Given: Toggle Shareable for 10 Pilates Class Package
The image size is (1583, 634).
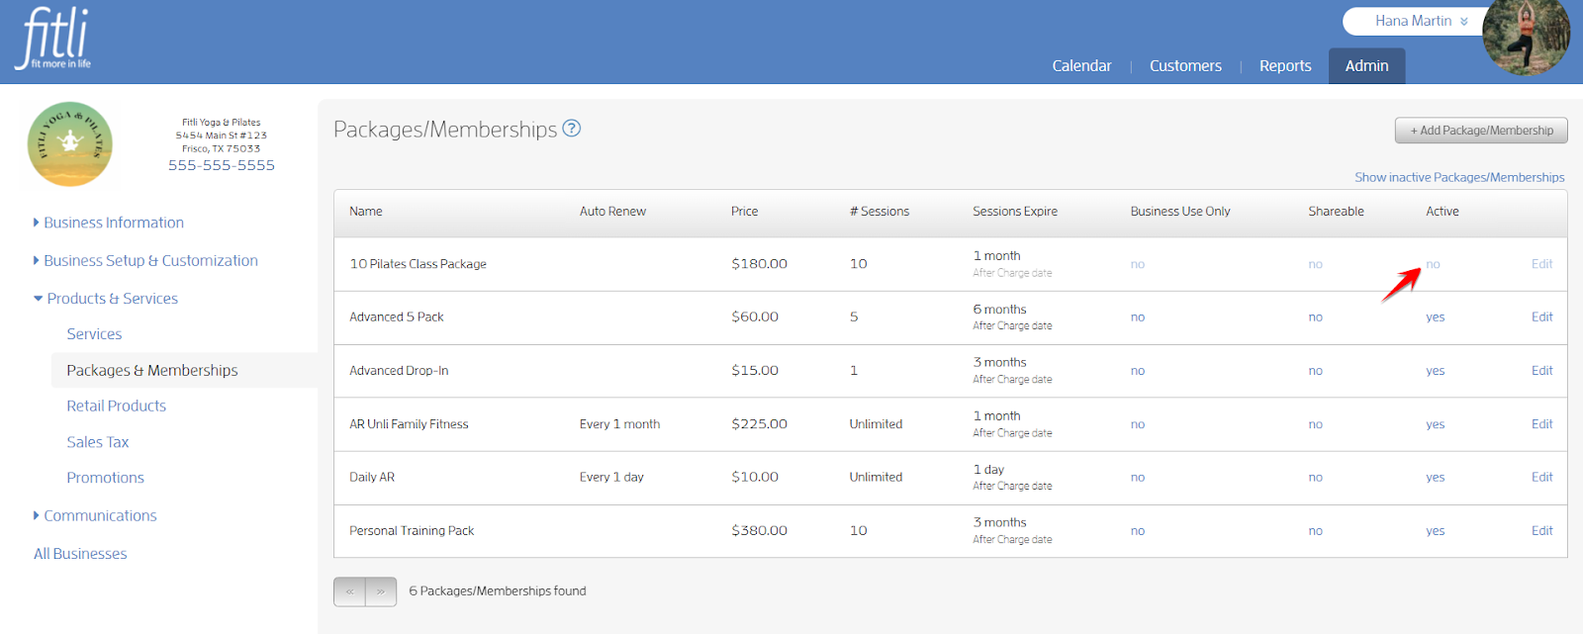Looking at the screenshot, I should click(1315, 264).
